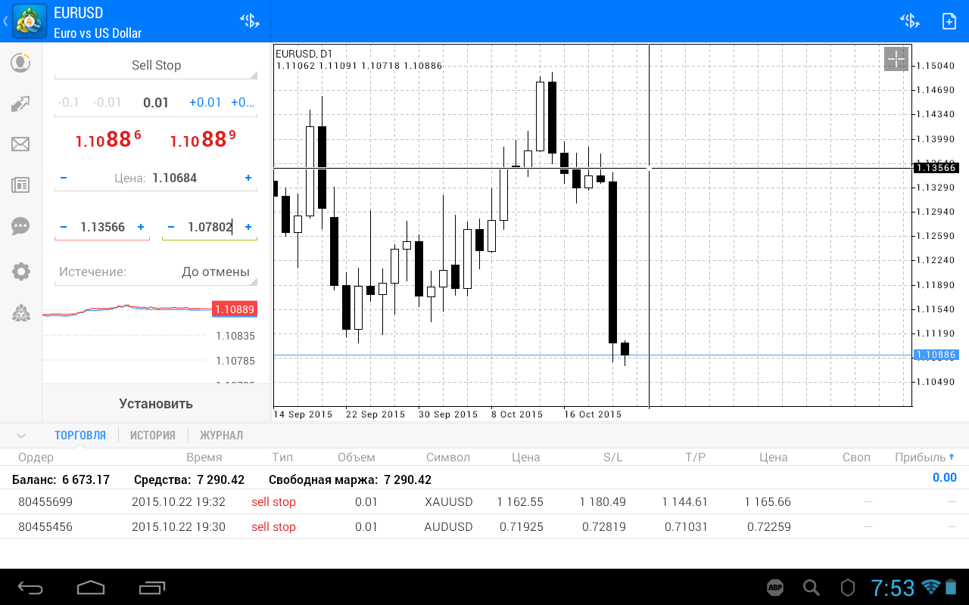Edit stop loss field 1.13566
The height and width of the screenshot is (605, 969).
102,227
